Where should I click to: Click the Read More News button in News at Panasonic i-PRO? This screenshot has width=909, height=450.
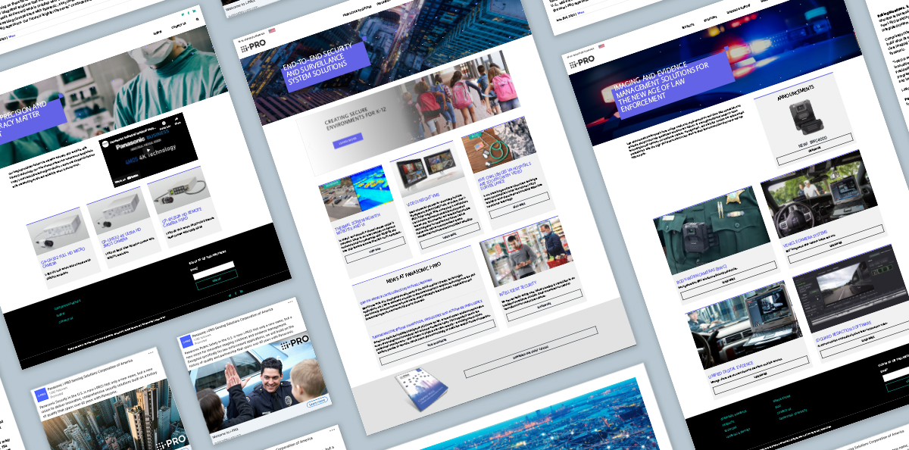coord(437,343)
